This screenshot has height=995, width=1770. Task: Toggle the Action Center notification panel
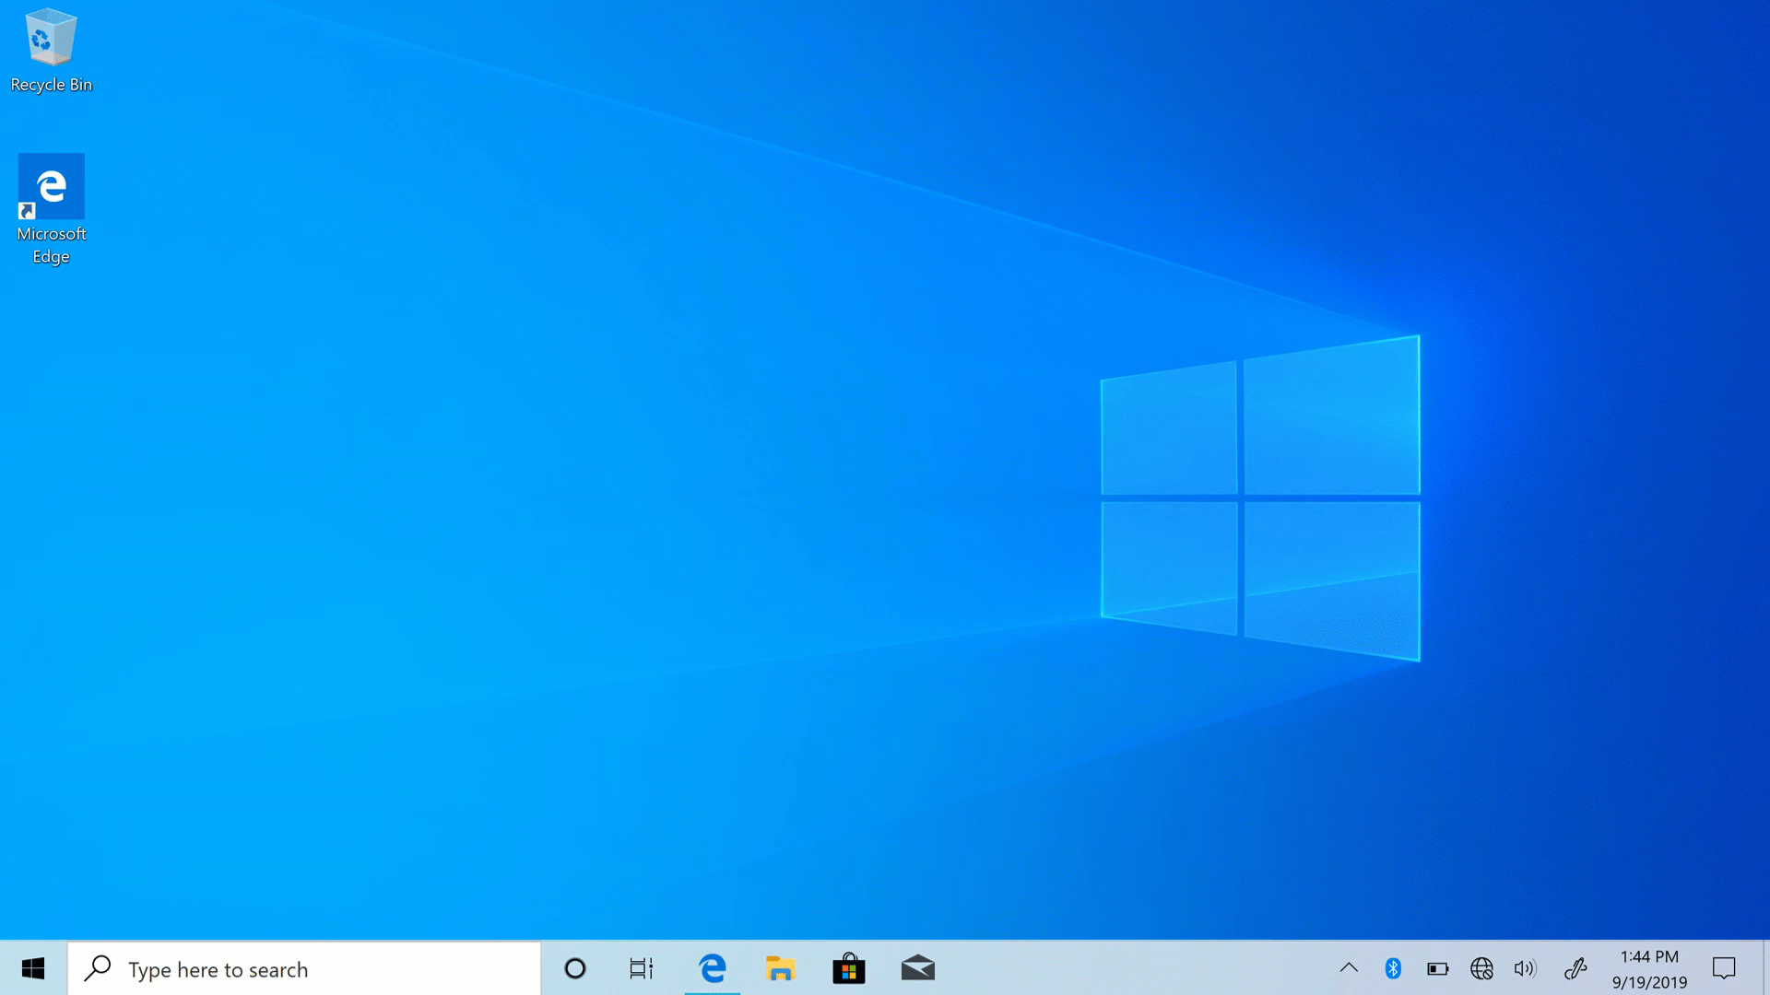click(x=1725, y=968)
